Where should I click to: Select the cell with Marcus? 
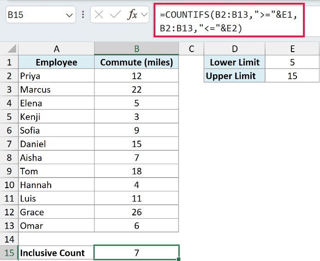(56, 89)
